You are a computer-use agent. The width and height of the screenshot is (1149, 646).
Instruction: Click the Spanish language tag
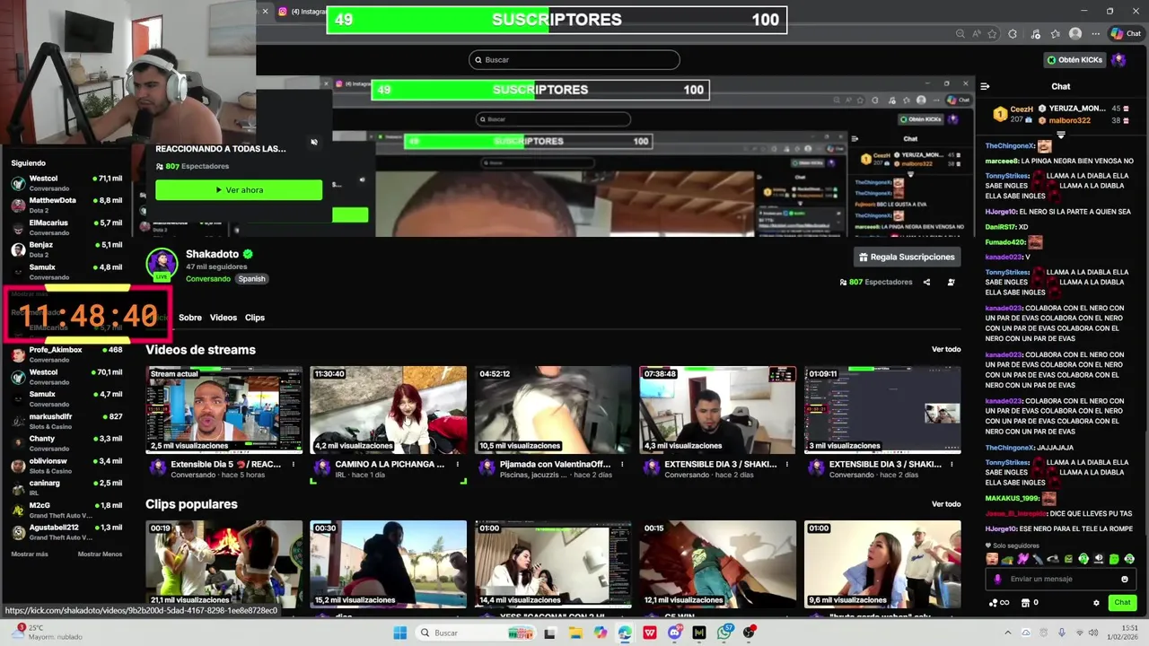[251, 279]
